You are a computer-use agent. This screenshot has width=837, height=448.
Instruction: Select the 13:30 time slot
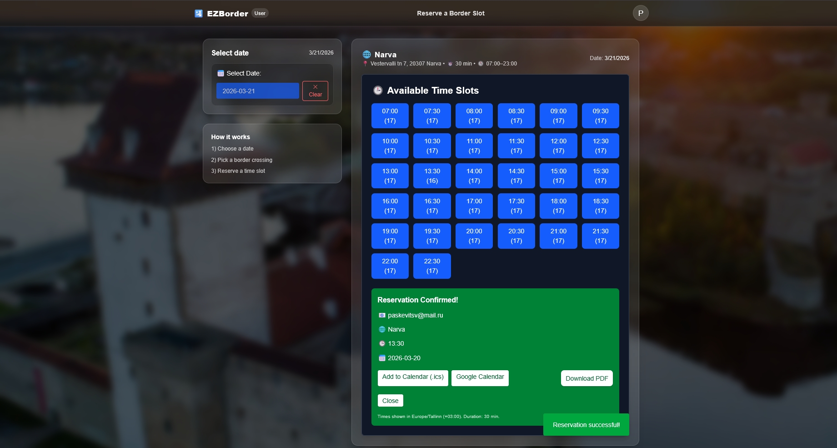coord(432,176)
